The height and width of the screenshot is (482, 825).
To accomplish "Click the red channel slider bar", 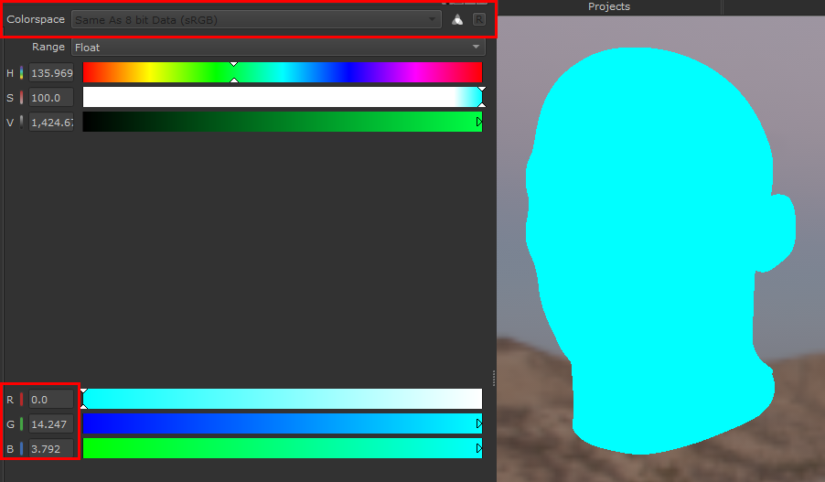I will coord(282,399).
